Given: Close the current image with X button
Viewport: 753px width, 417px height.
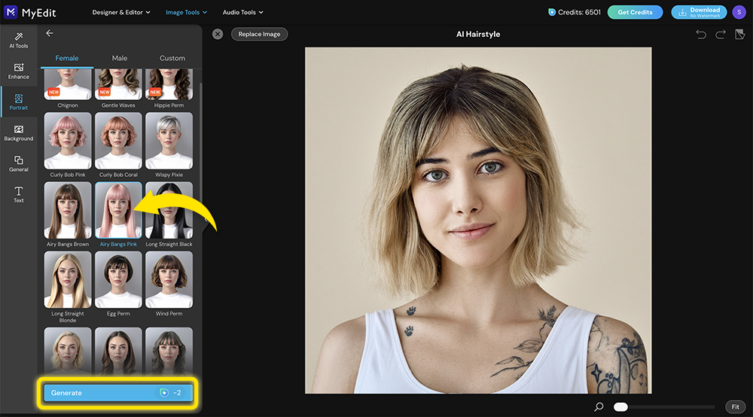Looking at the screenshot, I should 218,34.
